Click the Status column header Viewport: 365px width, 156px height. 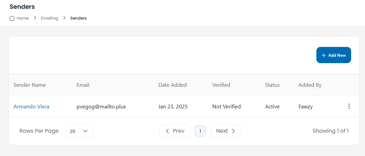click(272, 85)
